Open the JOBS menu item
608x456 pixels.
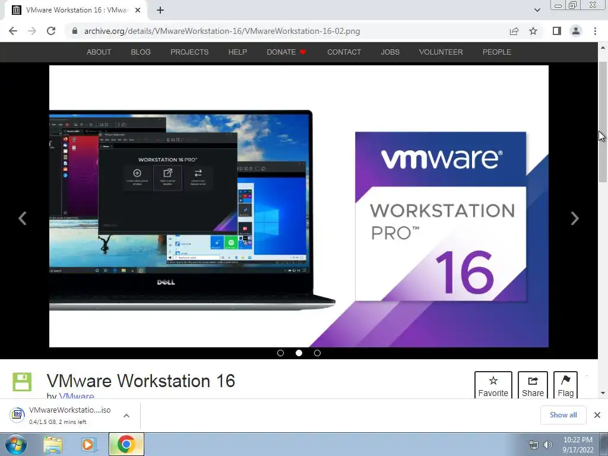coord(389,52)
